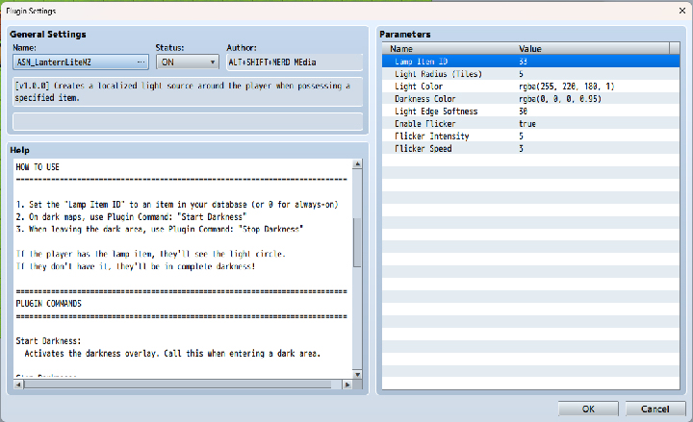Close the Plugin Settings window

(x=682, y=11)
